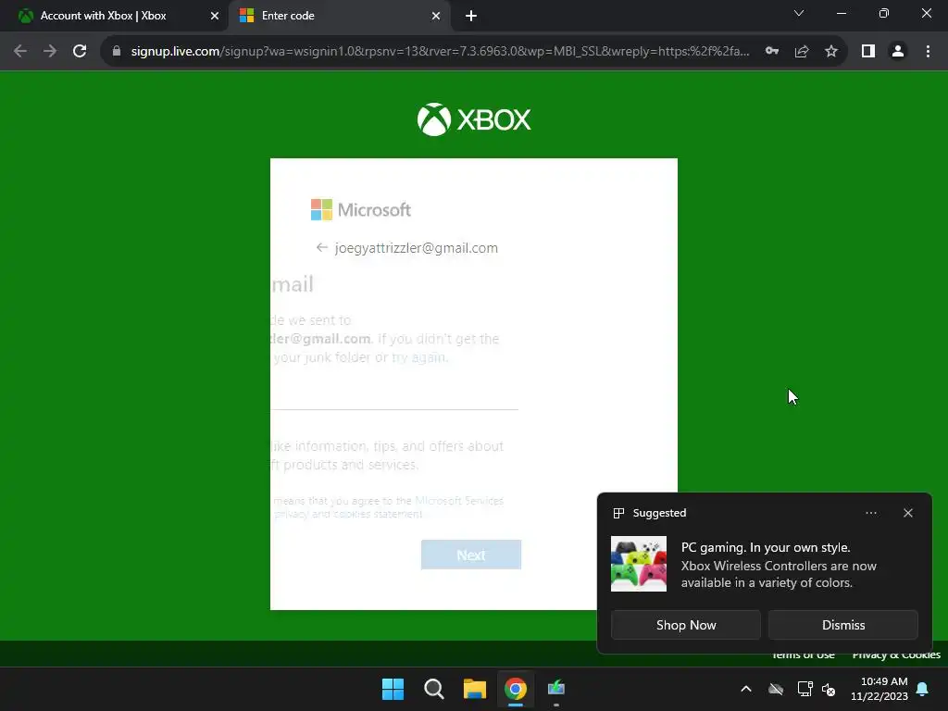Click the signup.live.com address bar
This screenshot has height=711, width=948.
click(440, 52)
